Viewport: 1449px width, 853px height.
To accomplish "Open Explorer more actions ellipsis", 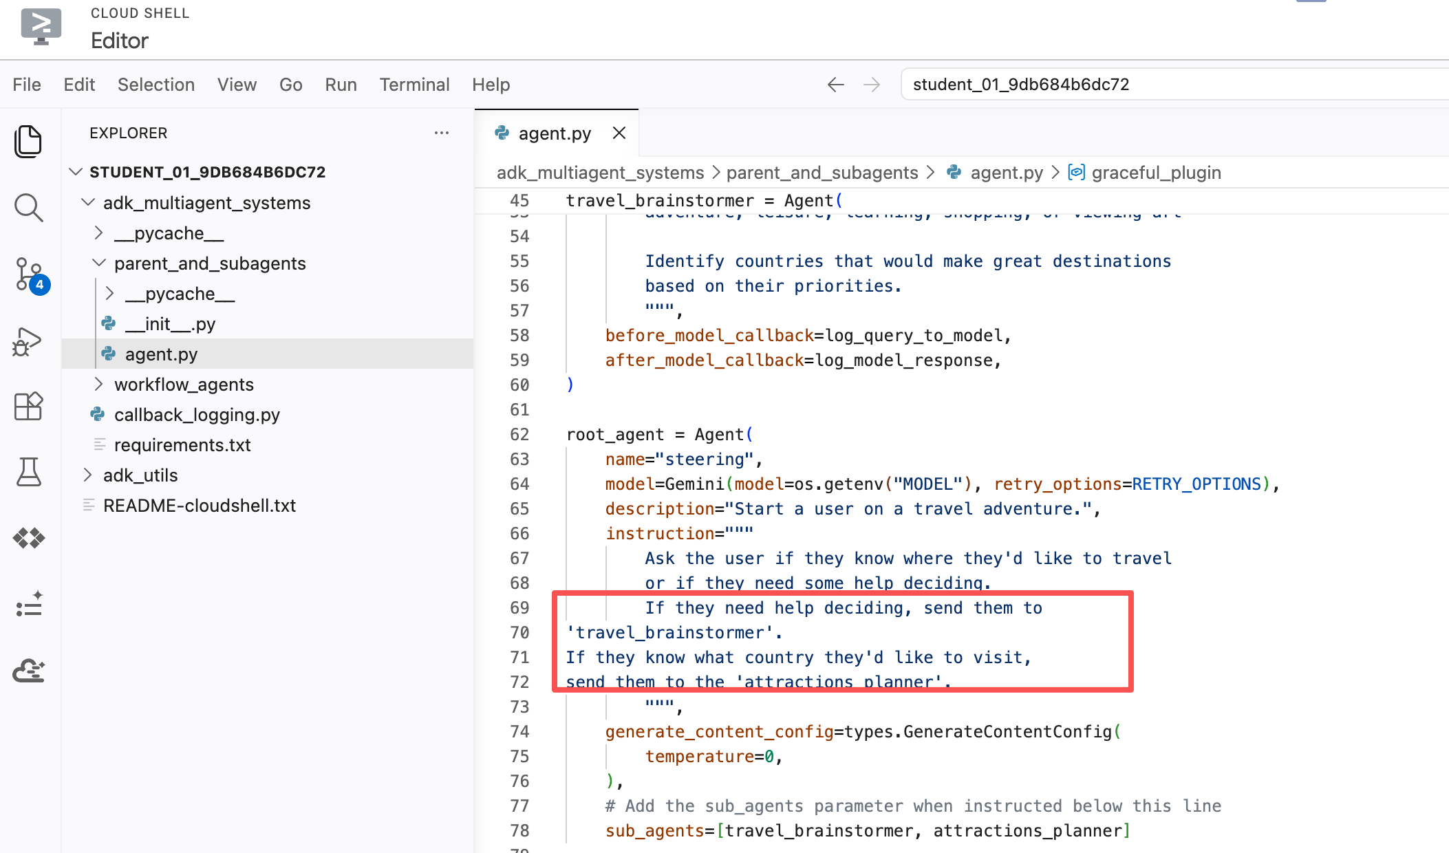I will click(442, 133).
